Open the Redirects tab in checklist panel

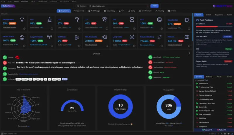tap(209, 77)
